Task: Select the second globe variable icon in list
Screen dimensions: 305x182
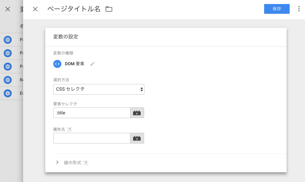Action: coord(8,53)
